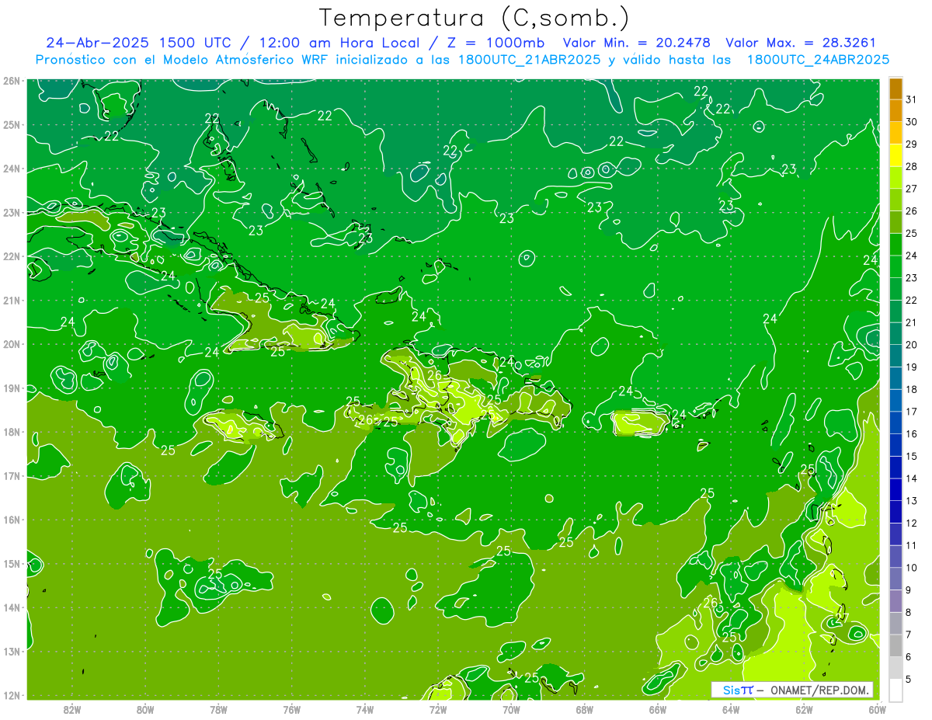Click the '15N' latitude axis label
Viewport: 932px width, 720px height.
coord(12,564)
